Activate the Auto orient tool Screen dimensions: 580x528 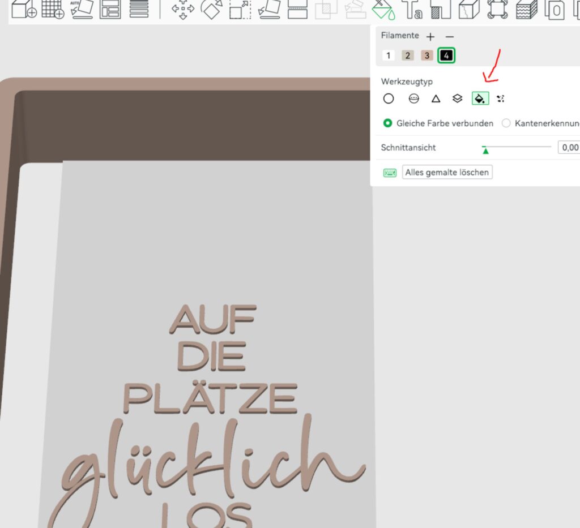82,9
